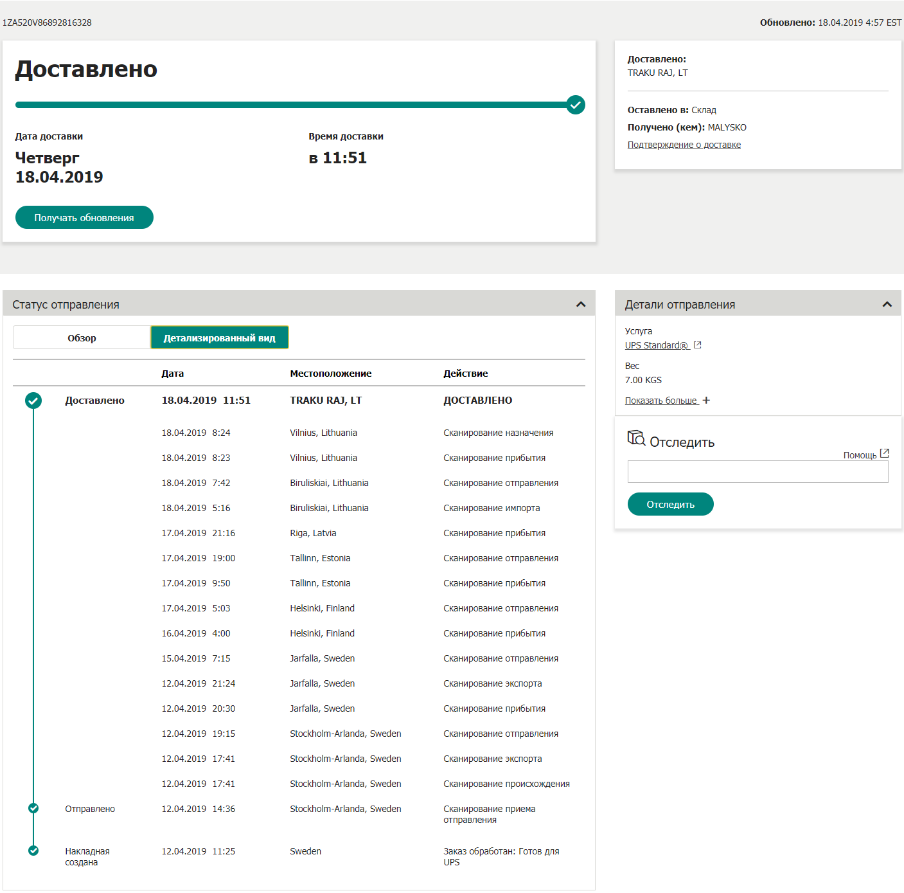Click the Сканирование приема отправления entry
The height and width of the screenshot is (893, 904).
point(490,814)
